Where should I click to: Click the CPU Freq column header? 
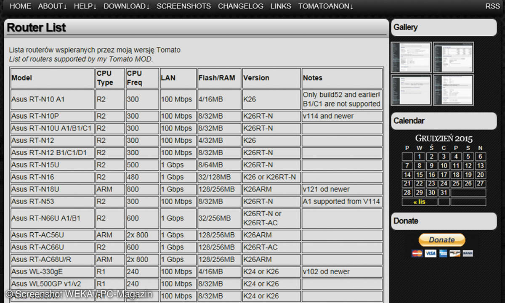(x=142, y=78)
